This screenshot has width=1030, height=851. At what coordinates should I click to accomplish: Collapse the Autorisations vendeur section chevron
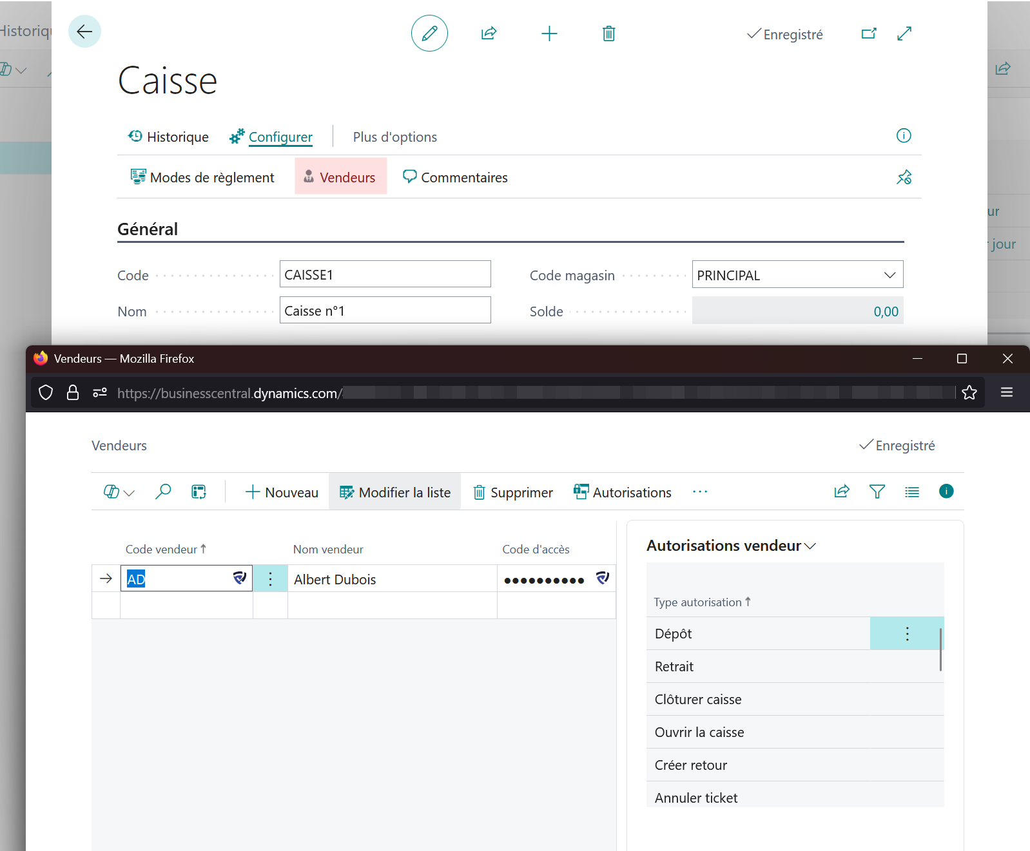tap(810, 546)
